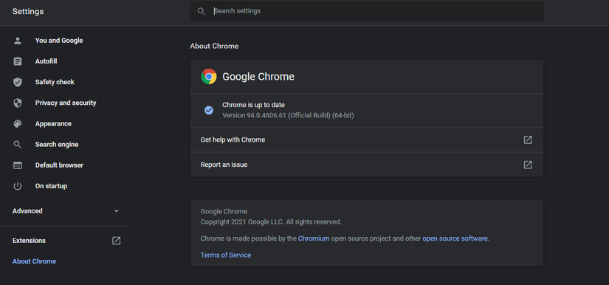Open Get help with Chrome
Screen dimensions: 609x285
click(366, 140)
